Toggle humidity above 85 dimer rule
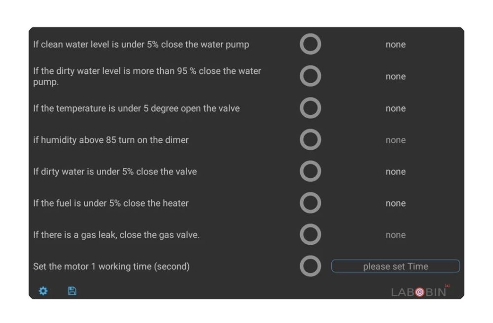This screenshot has height=323, width=493. pos(310,140)
